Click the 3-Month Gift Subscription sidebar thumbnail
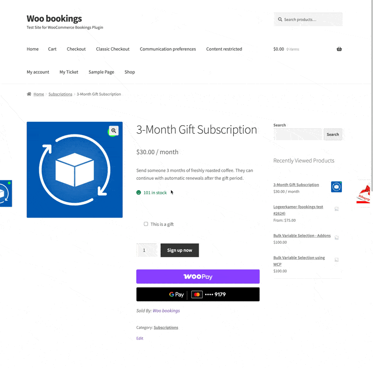Image resolution: width=373 pixels, height=368 pixels. click(336, 187)
